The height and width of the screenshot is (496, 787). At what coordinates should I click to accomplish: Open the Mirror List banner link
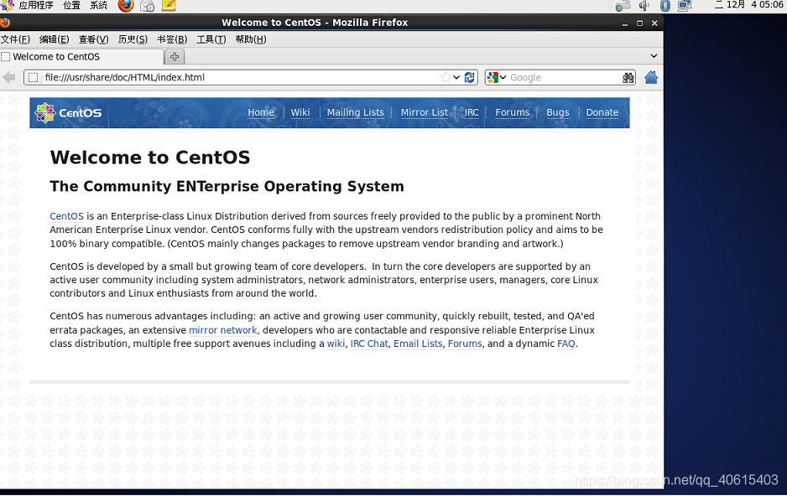(x=424, y=113)
